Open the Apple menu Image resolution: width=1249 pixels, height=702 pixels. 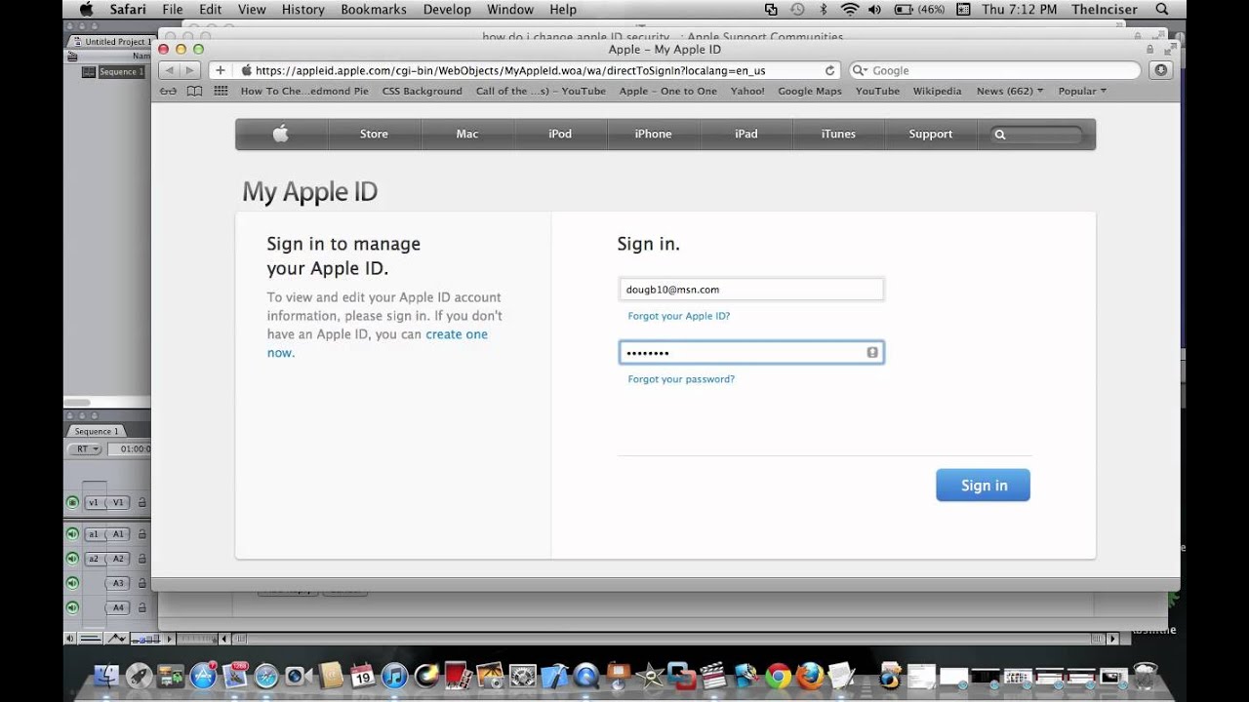pos(86,10)
